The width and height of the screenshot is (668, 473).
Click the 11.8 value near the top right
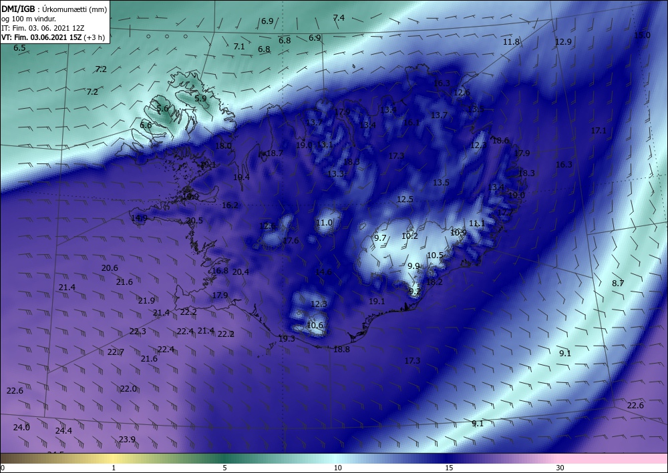click(511, 41)
